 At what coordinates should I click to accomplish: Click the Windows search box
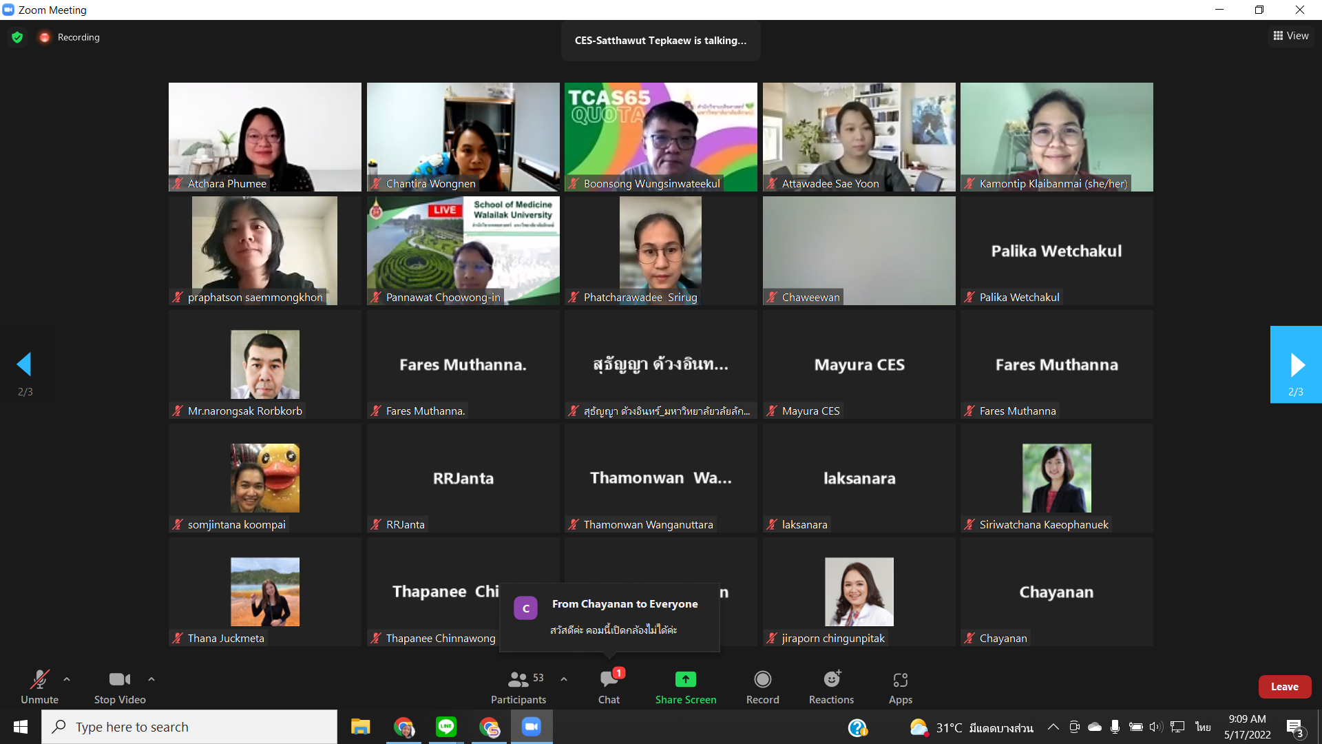pos(189,727)
